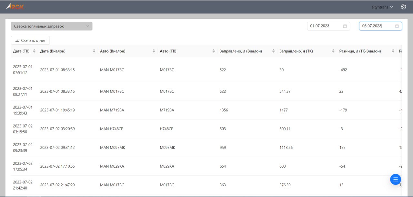The image size is (413, 197).
Task: Select cell 2023-07-01 07:51:17
Action: pos(23,70)
